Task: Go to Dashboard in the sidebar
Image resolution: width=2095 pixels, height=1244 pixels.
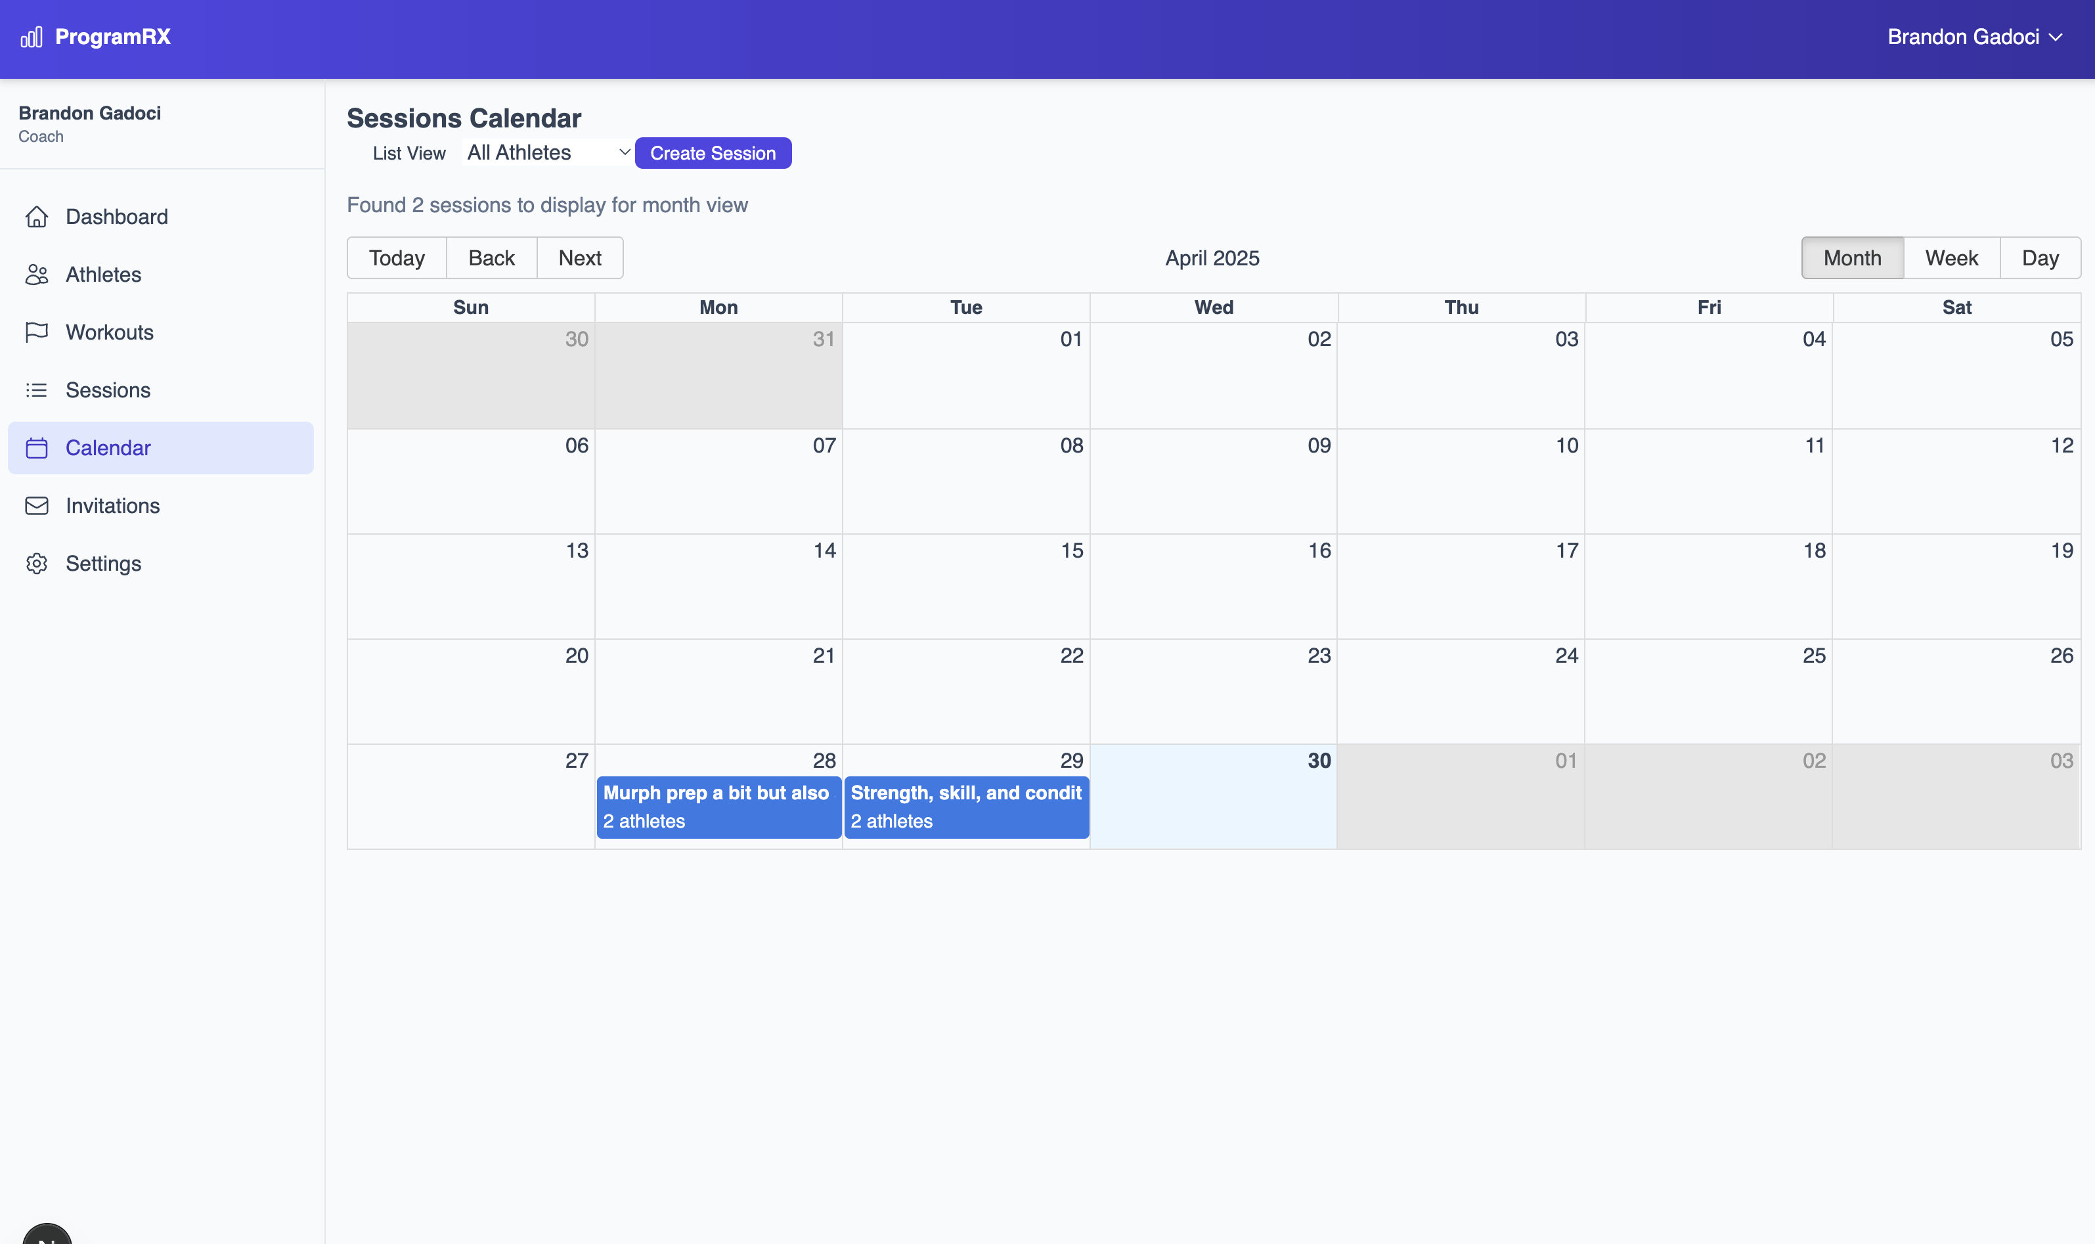Action: click(x=161, y=217)
